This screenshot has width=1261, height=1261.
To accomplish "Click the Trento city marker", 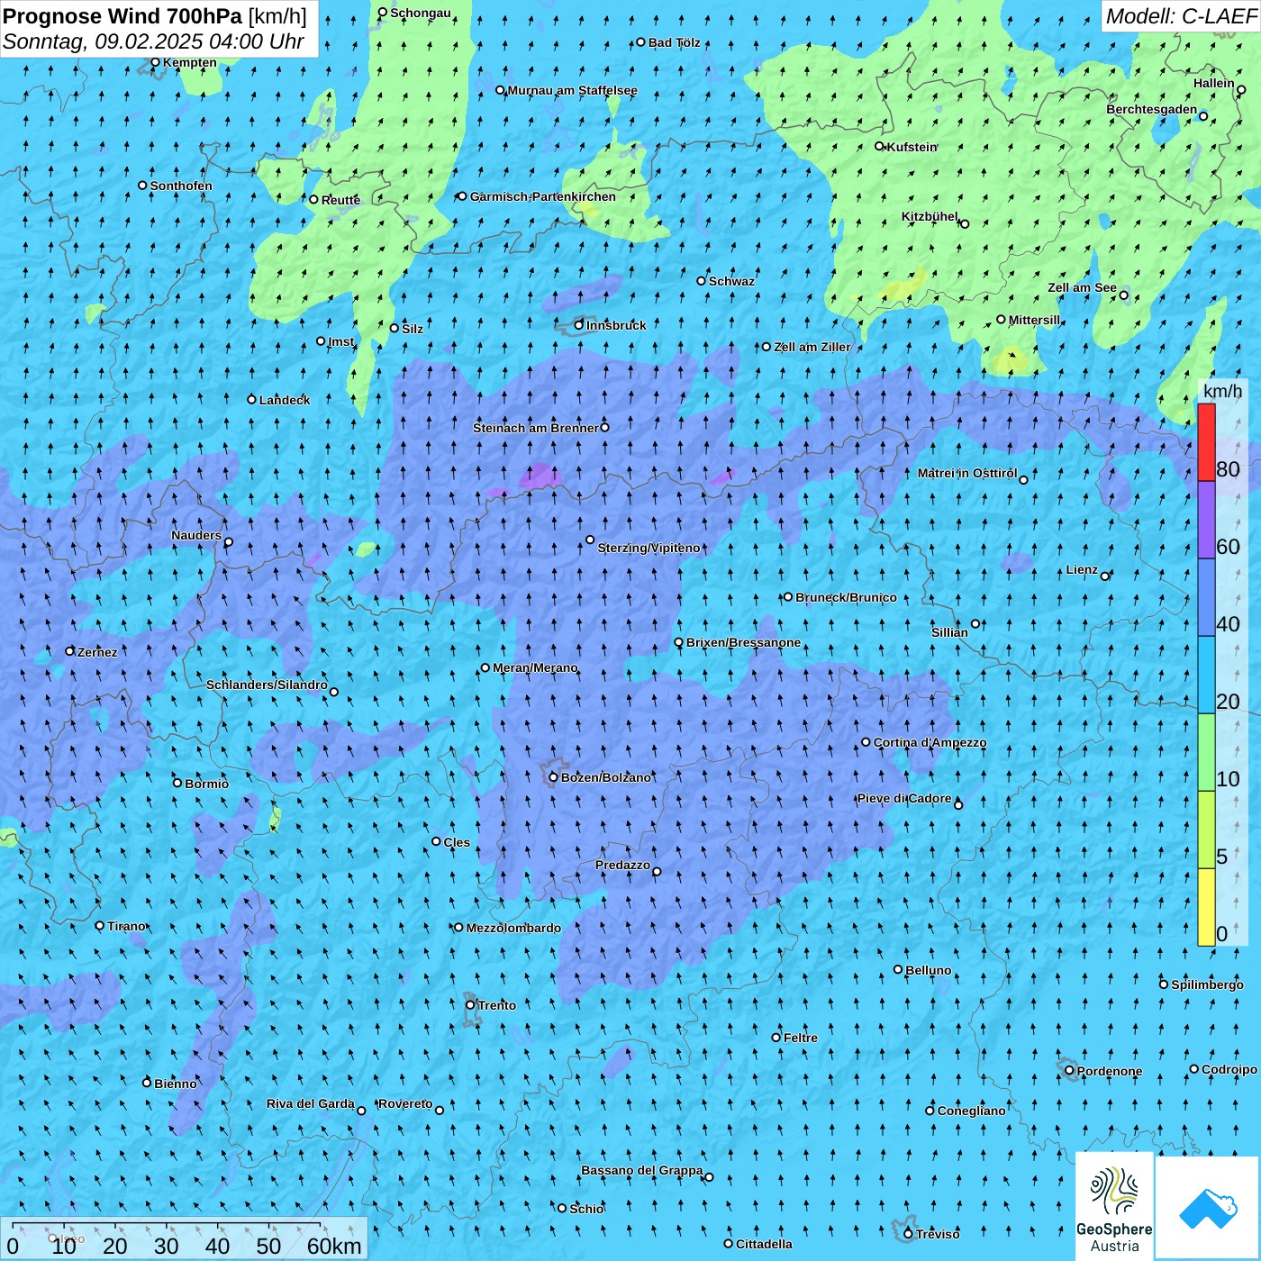I will (x=470, y=1005).
